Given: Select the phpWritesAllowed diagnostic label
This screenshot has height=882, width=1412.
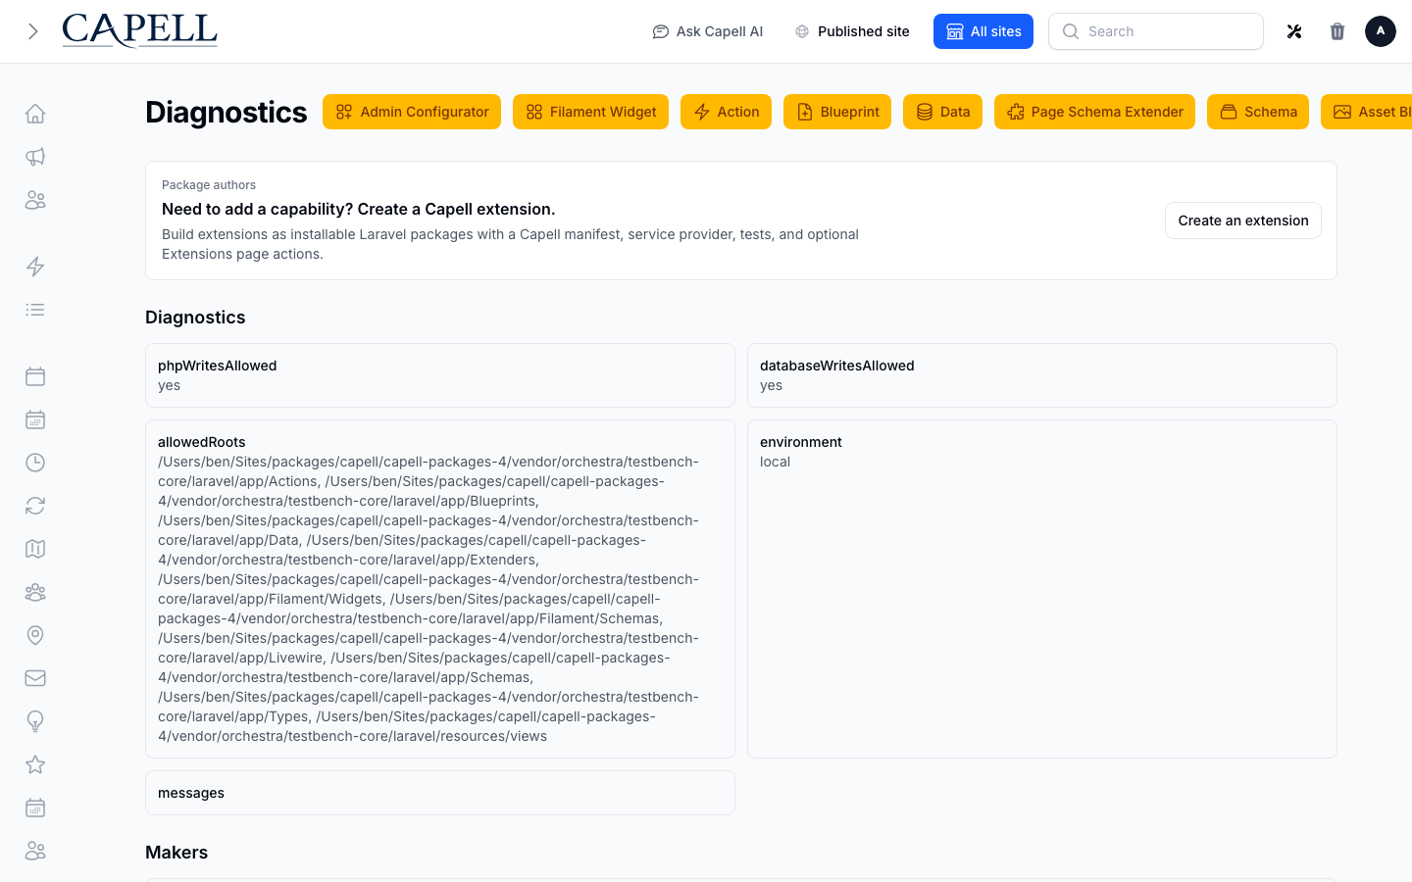Looking at the screenshot, I should 217,366.
